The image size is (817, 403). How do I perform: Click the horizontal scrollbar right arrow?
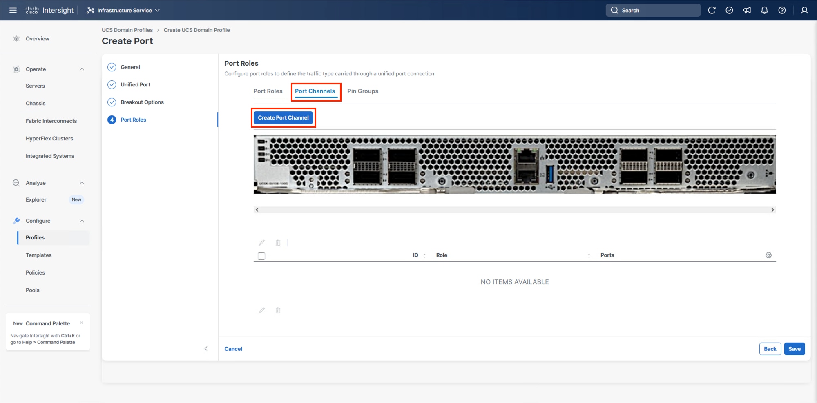point(772,210)
